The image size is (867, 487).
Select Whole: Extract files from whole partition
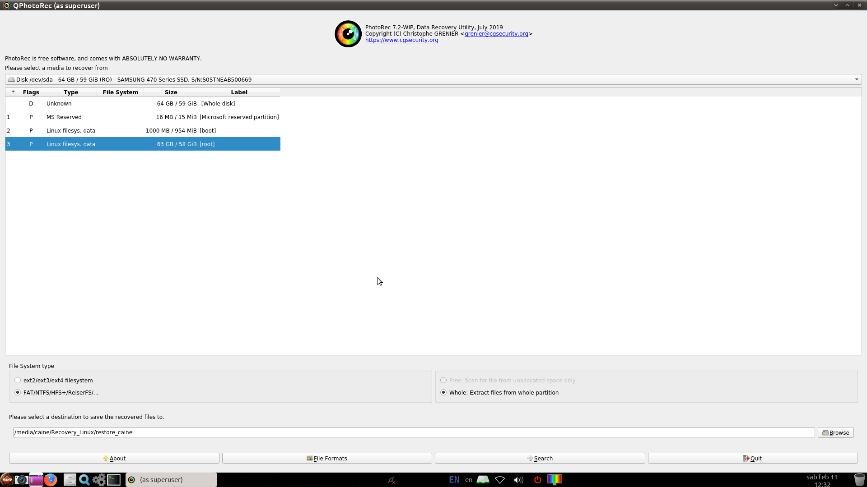tap(443, 392)
